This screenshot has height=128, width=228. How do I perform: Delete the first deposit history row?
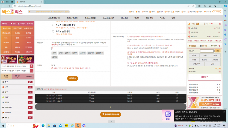click(x=177, y=95)
